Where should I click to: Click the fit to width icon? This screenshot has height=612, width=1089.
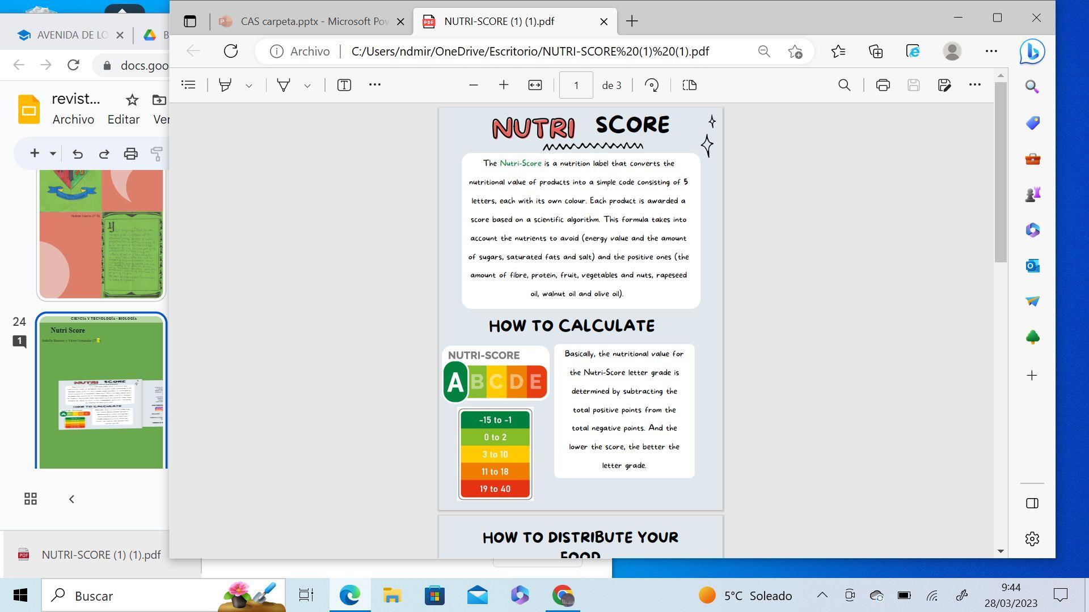pos(535,85)
